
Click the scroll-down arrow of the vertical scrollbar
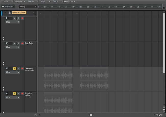(x=164, y=105)
